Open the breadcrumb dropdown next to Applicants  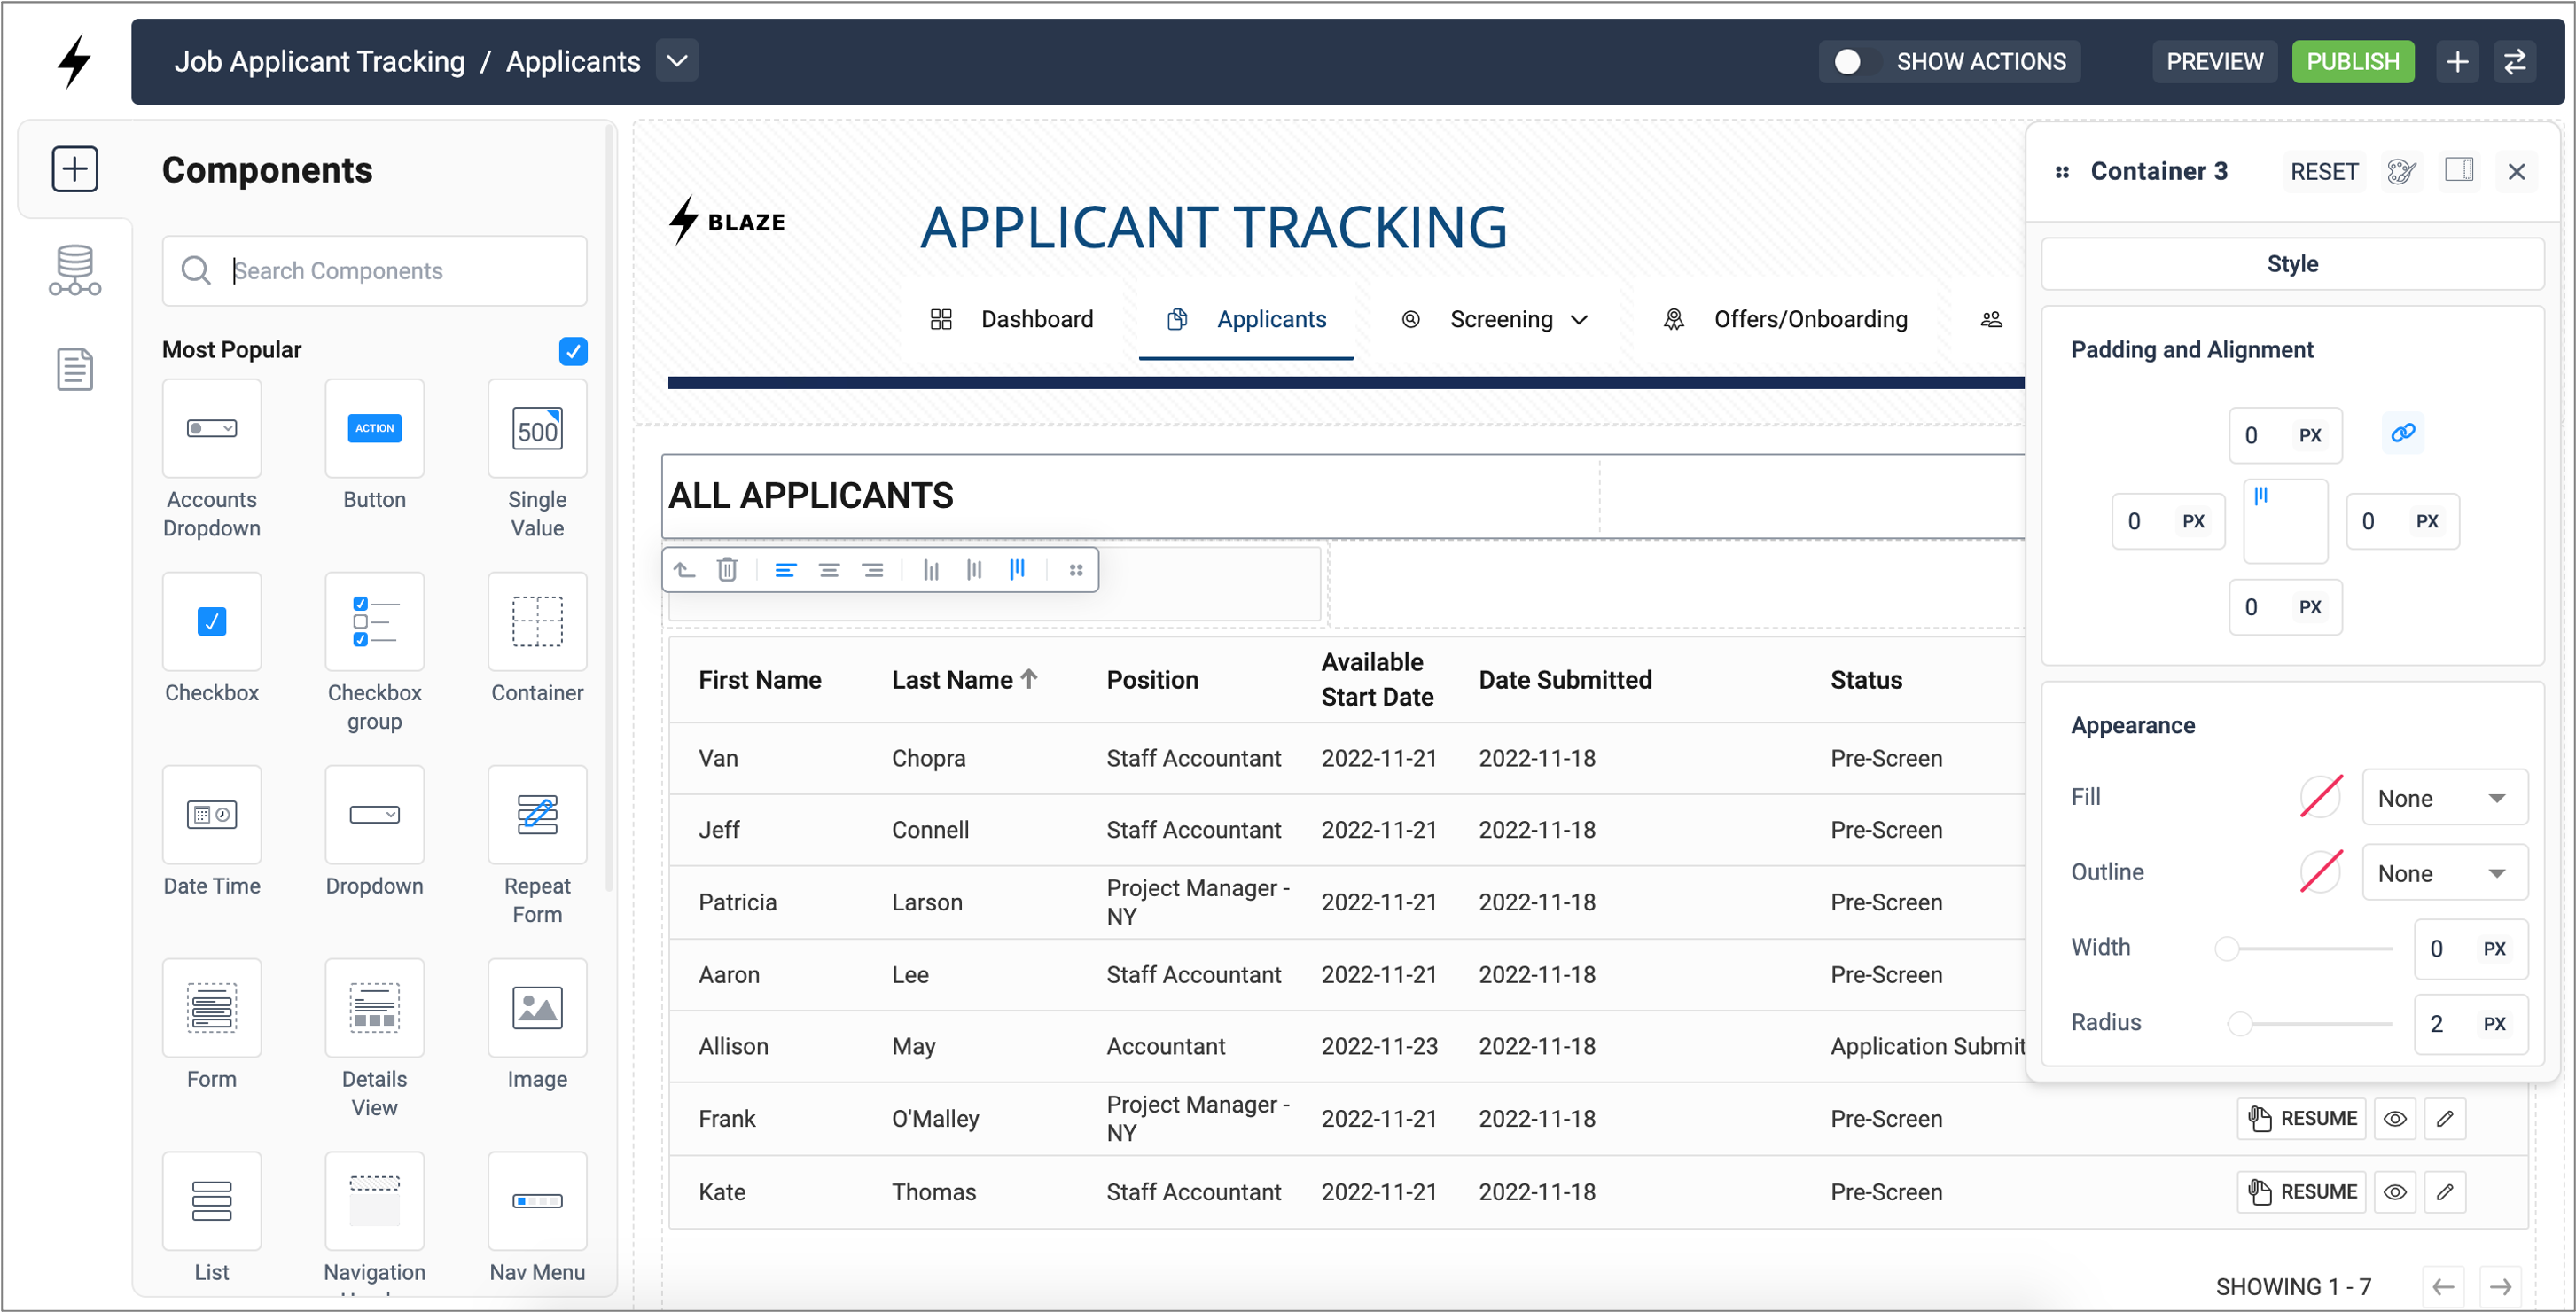[676, 61]
